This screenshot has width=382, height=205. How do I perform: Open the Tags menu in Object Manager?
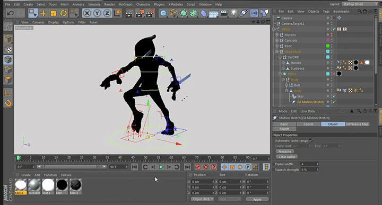[326, 12]
